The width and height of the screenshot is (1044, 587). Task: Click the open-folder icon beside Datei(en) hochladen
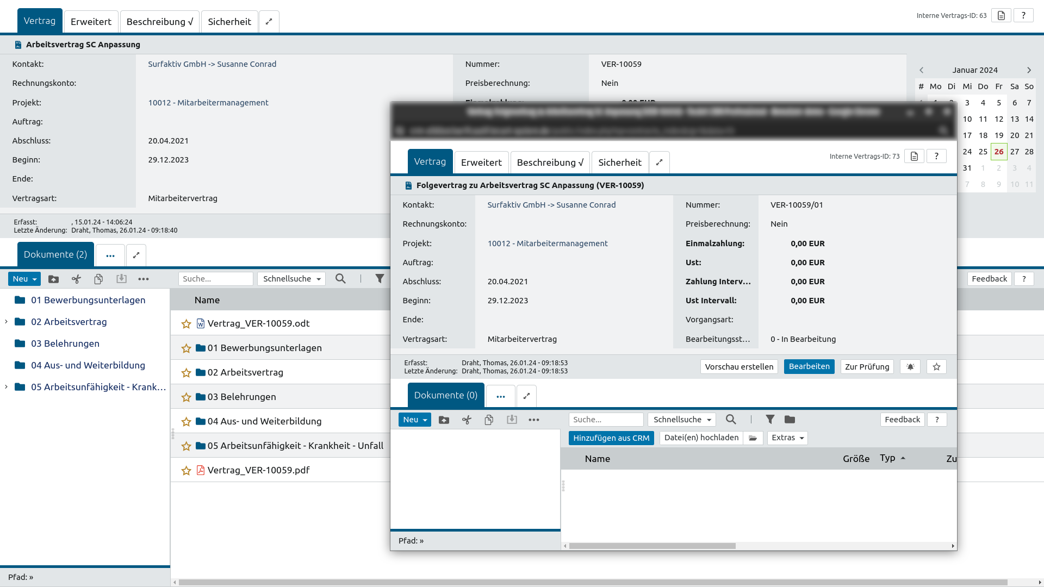point(753,438)
